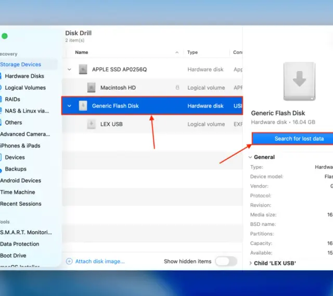Click the Macintosh HD volume icon
This screenshot has width=333, height=296.
92,88
